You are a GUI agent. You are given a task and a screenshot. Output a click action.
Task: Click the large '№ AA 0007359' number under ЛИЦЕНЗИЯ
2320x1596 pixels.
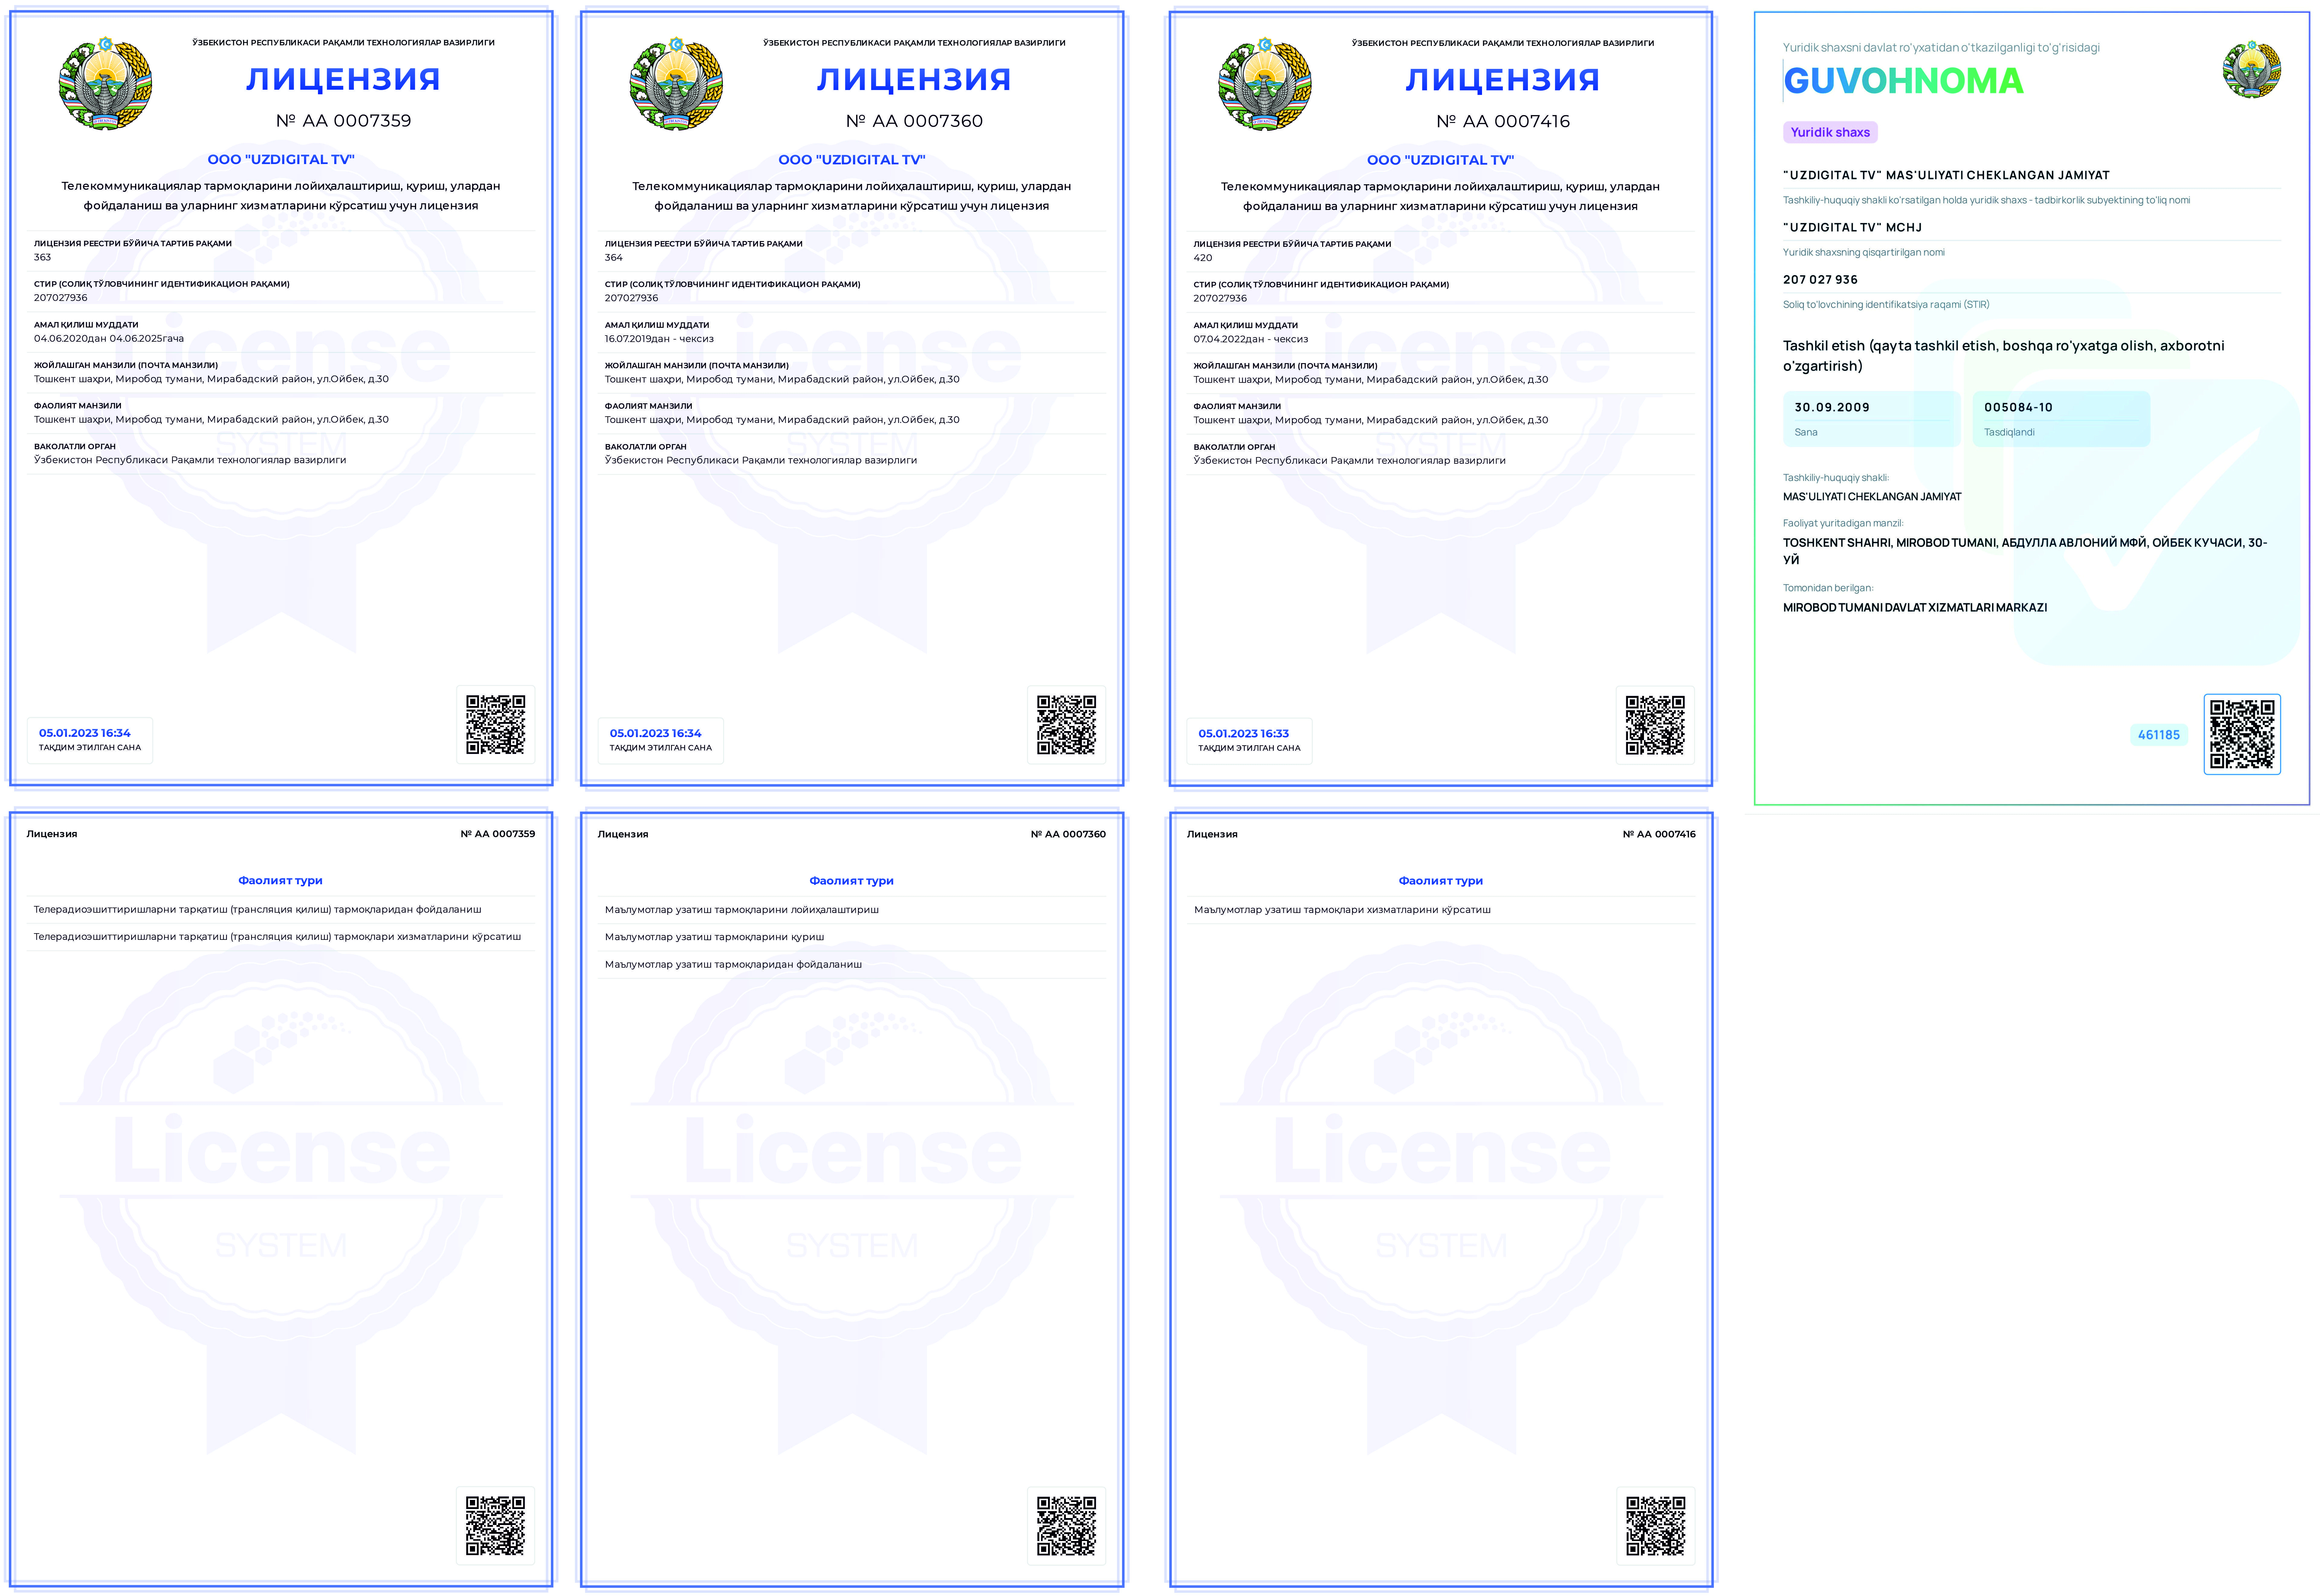click(343, 121)
